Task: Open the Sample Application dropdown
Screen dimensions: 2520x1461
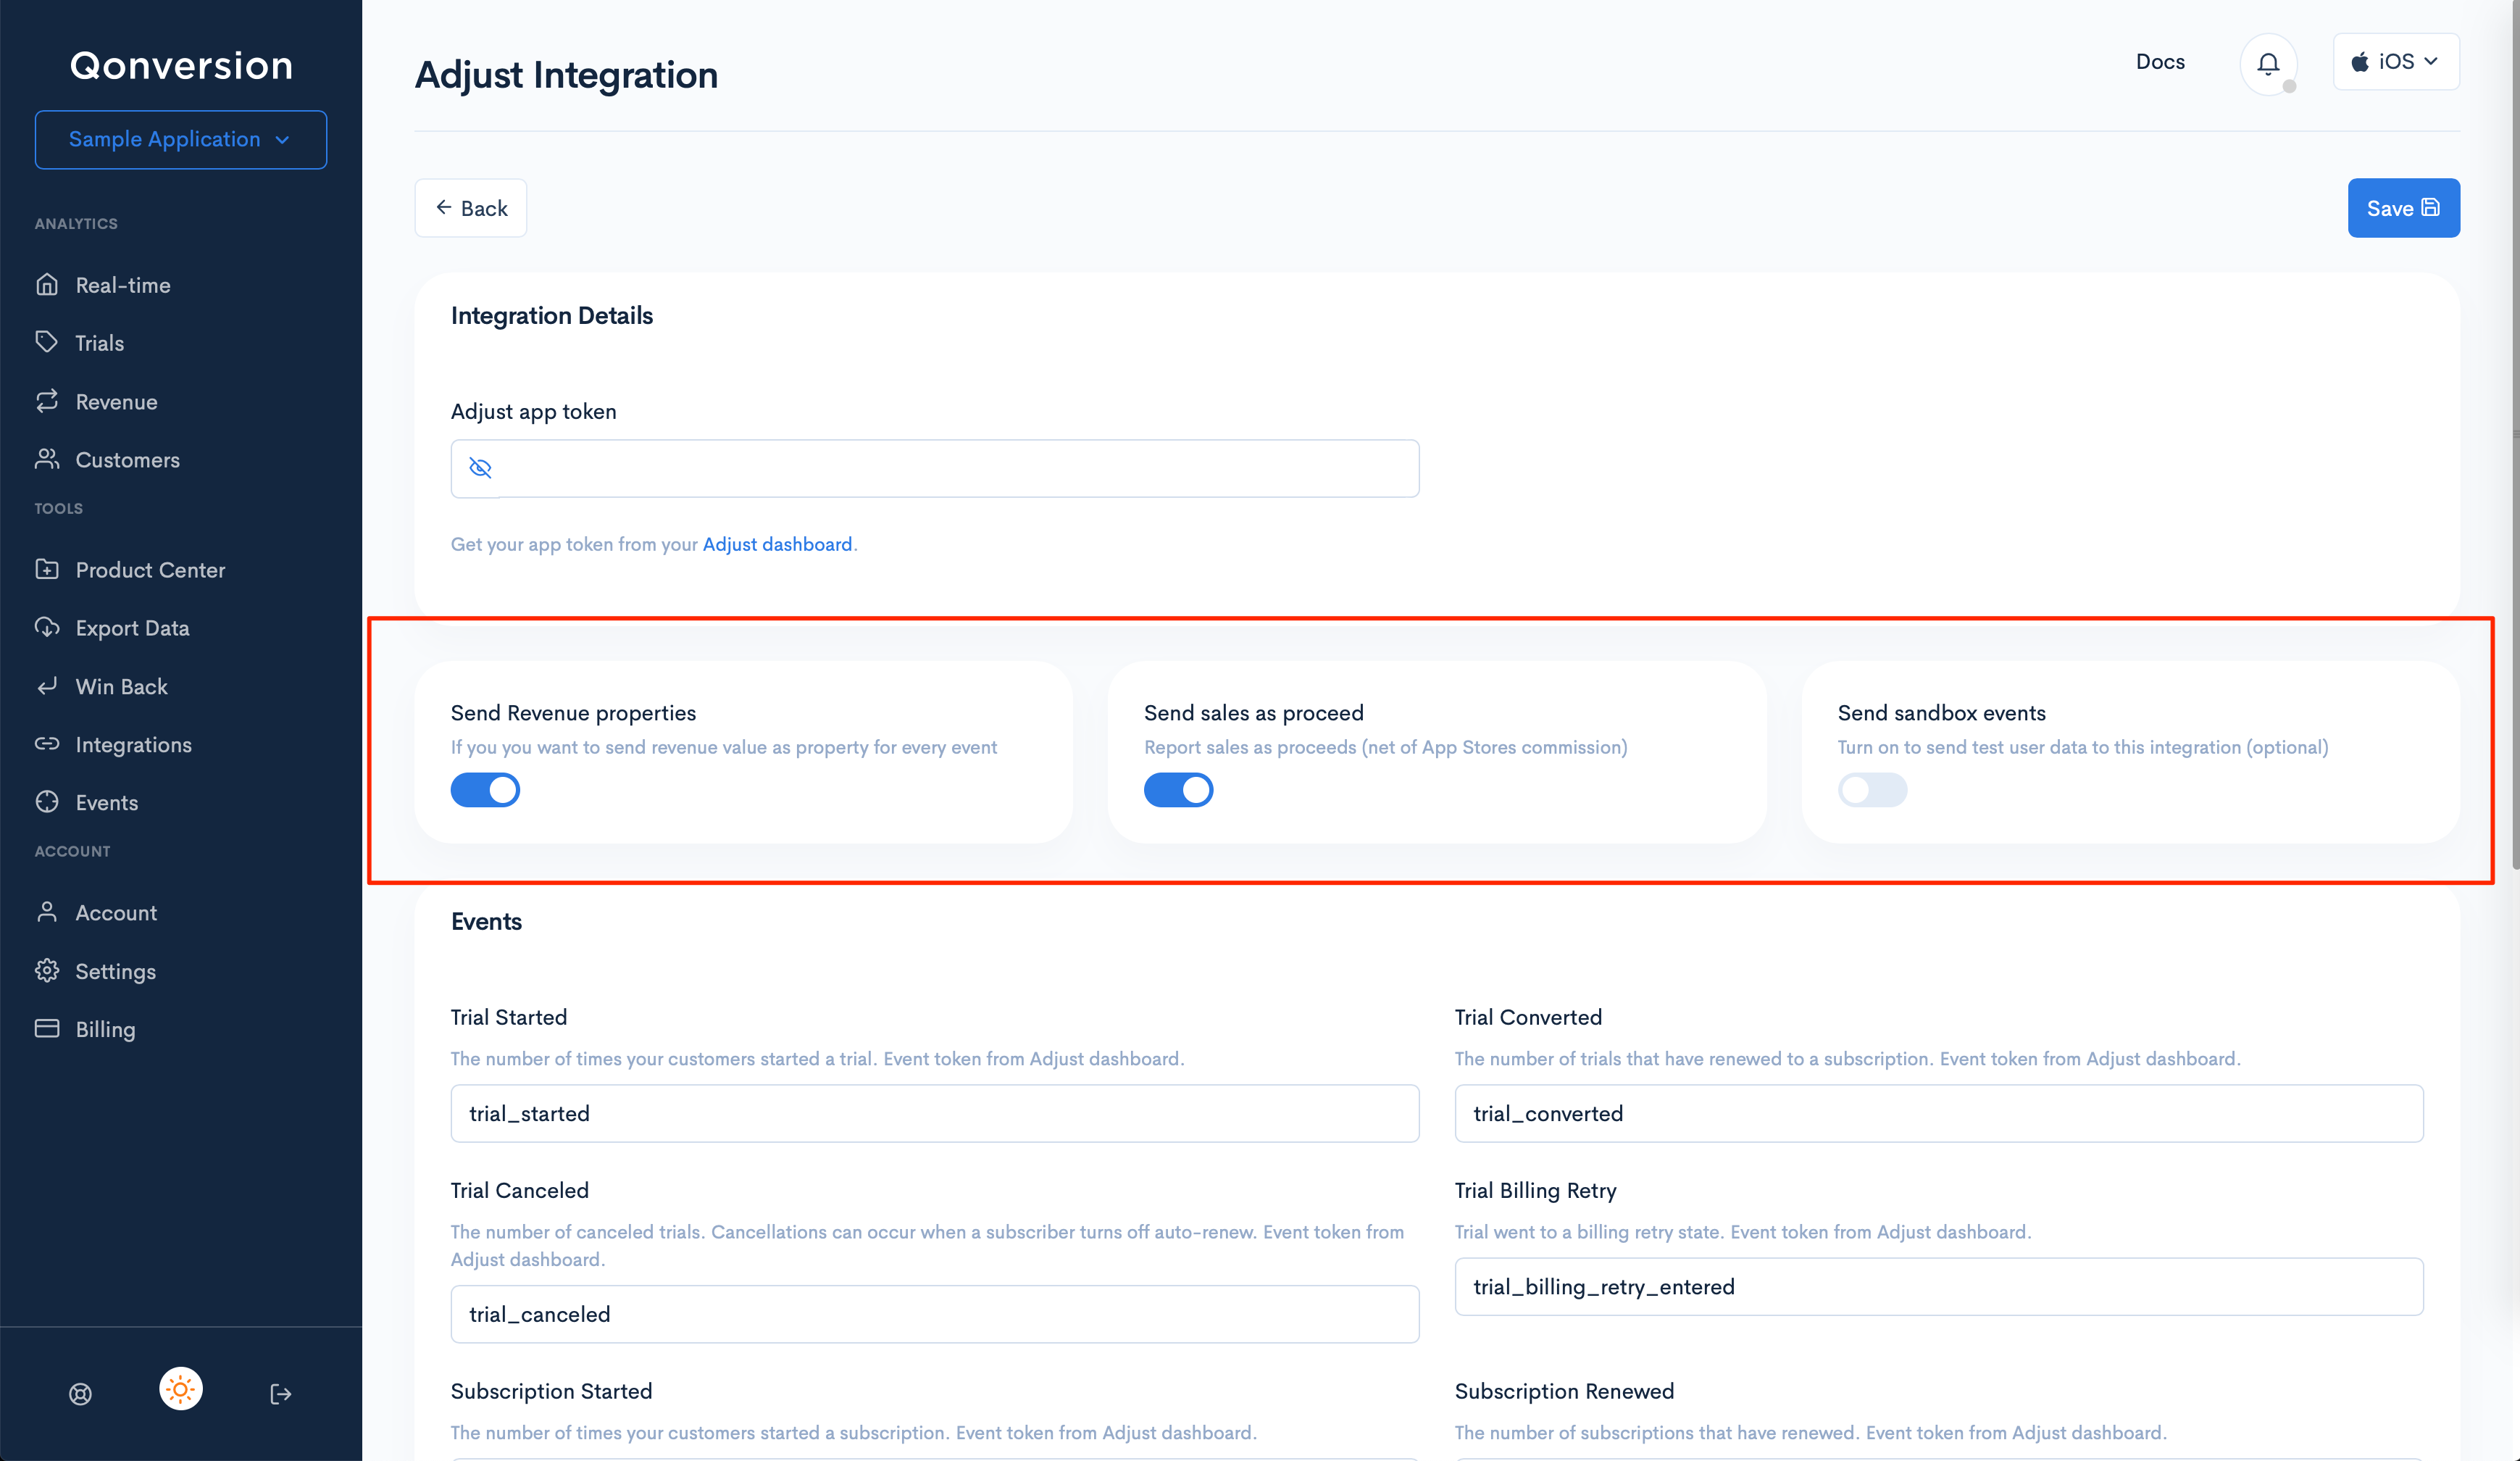Action: 181,140
